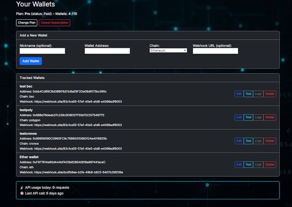The height and width of the screenshot is (207, 292).
Task: Run Test on the testpoly wallet
Action: (248, 117)
